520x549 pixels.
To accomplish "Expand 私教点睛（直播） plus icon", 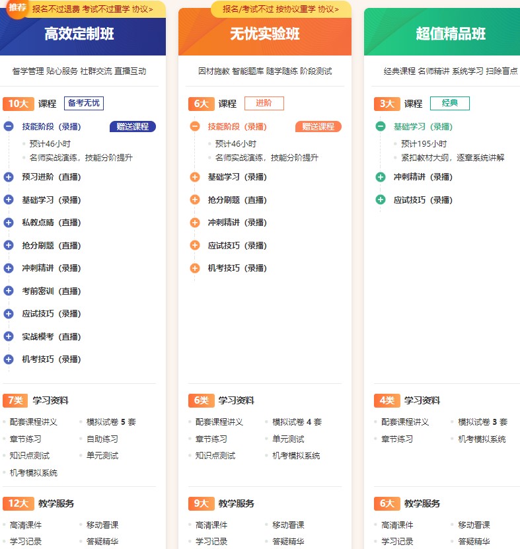I will 9,223.
